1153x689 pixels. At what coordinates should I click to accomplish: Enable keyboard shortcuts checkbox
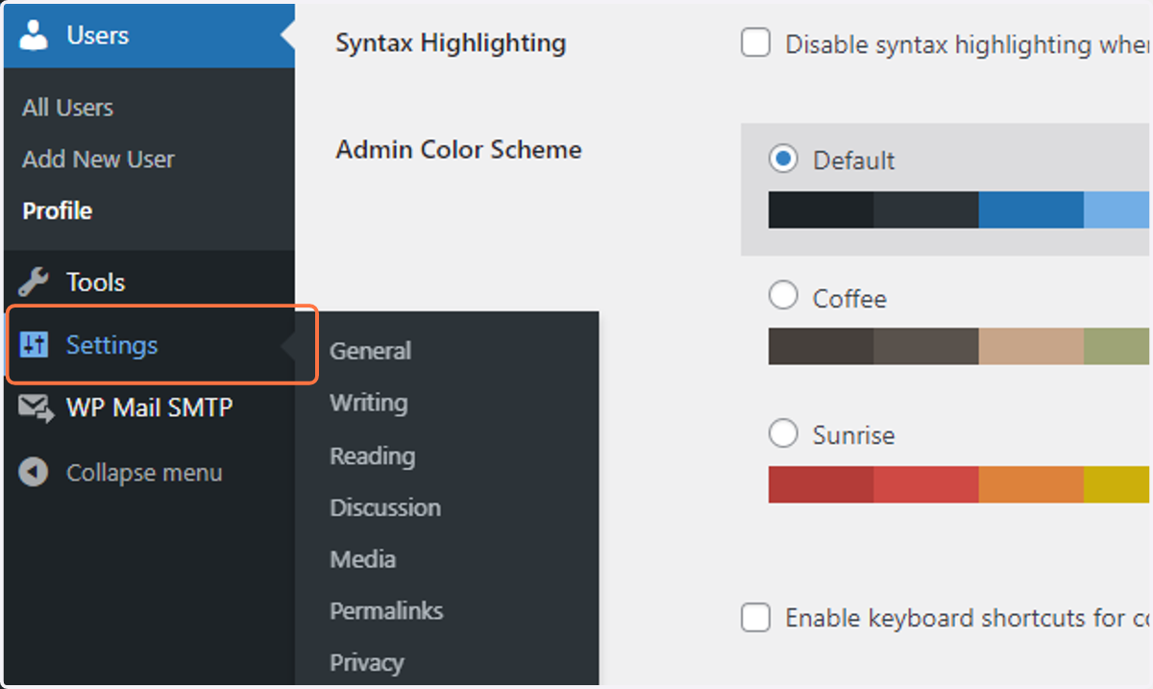pos(756,617)
